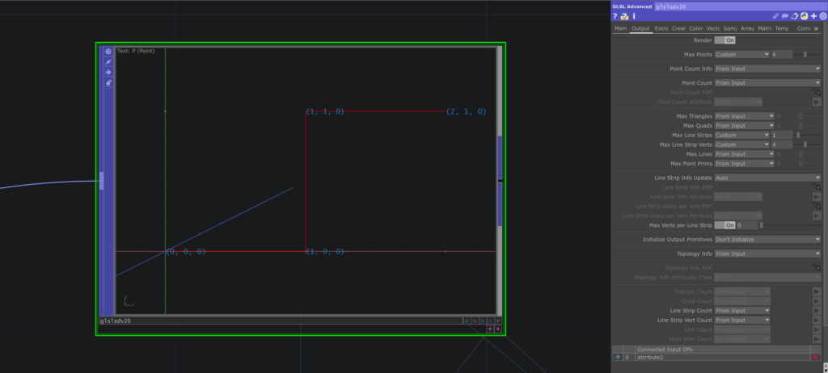Open operator help question mark icon
Screen dimensions: 828x373
pyautogui.click(x=615, y=16)
